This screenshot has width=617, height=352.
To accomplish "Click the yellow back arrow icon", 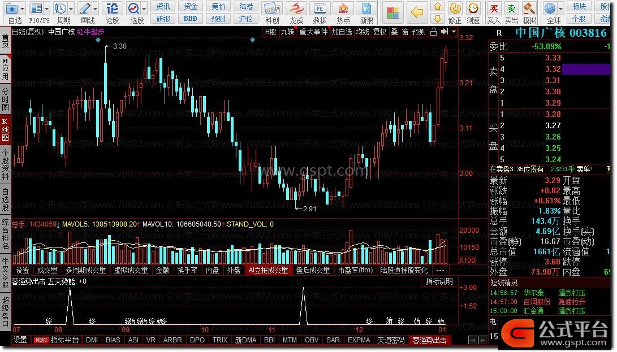I will click(417, 12).
